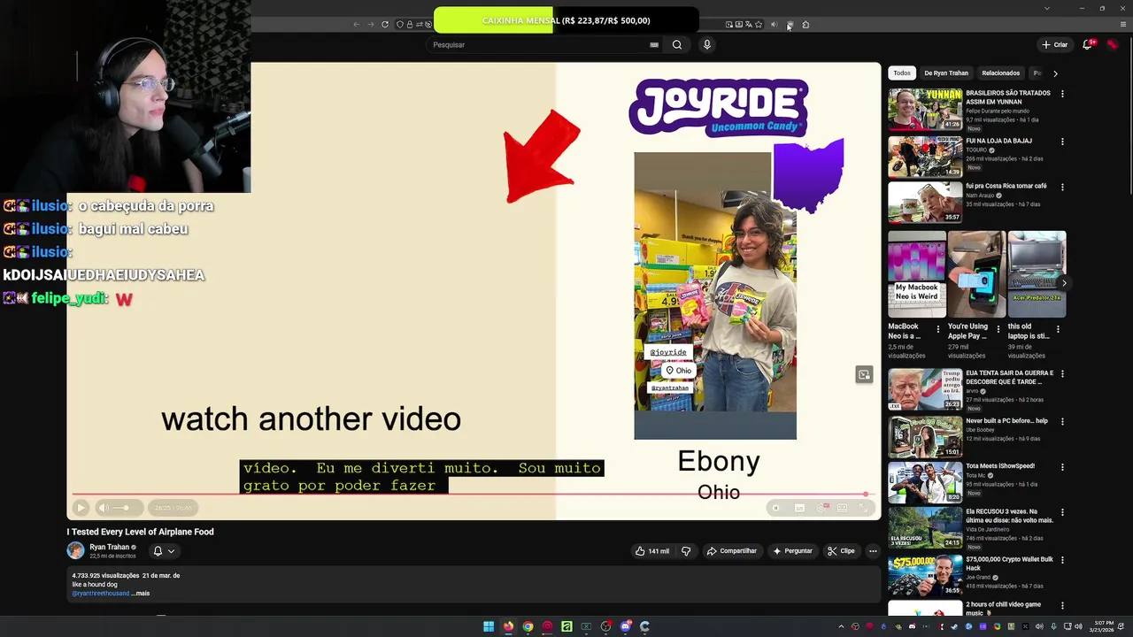The image size is (1133, 637).
Task: Show hidden system tray icons
Action: 841,626
